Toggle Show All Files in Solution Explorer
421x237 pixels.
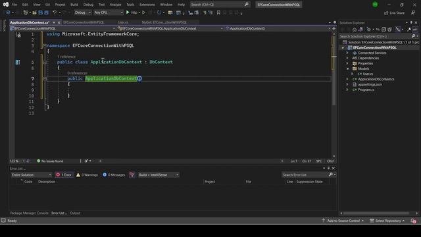[x=389, y=30]
